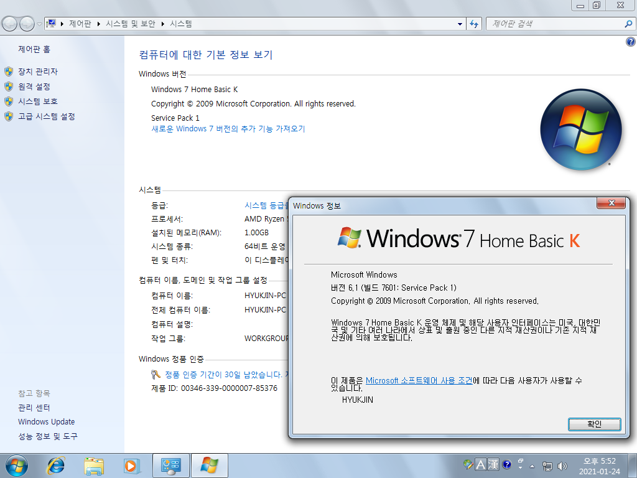Open Microsoft 소프트웨어 사용 조건 link
This screenshot has height=478, width=637.
(x=419, y=380)
